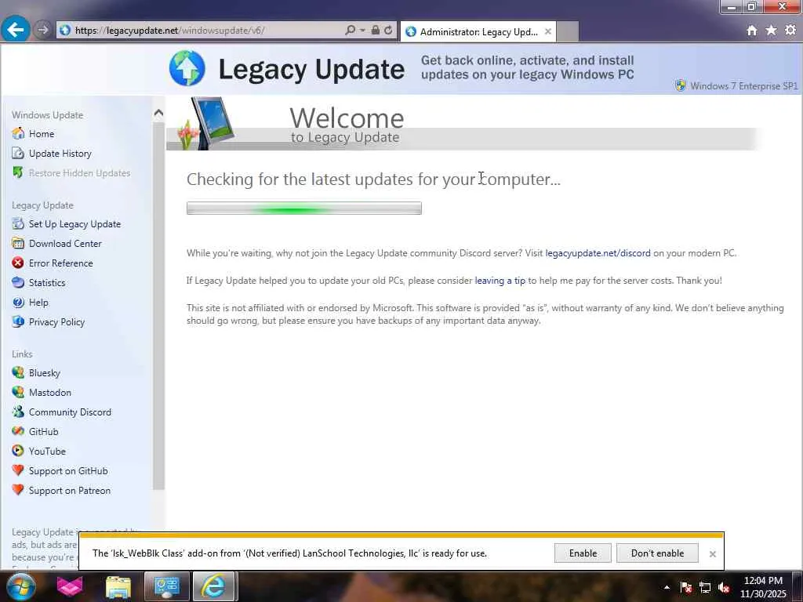This screenshot has width=803, height=602.
Task: Click the green checking progress bar
Action: tap(304, 209)
